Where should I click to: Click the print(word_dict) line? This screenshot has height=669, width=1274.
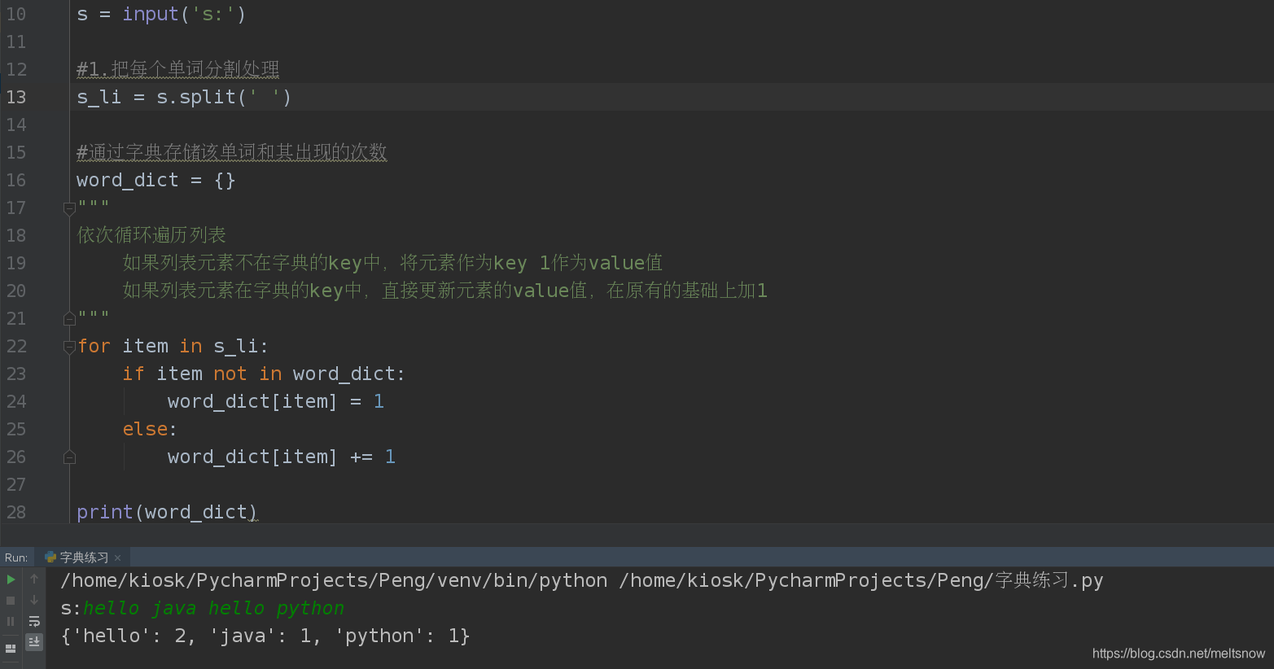[167, 512]
